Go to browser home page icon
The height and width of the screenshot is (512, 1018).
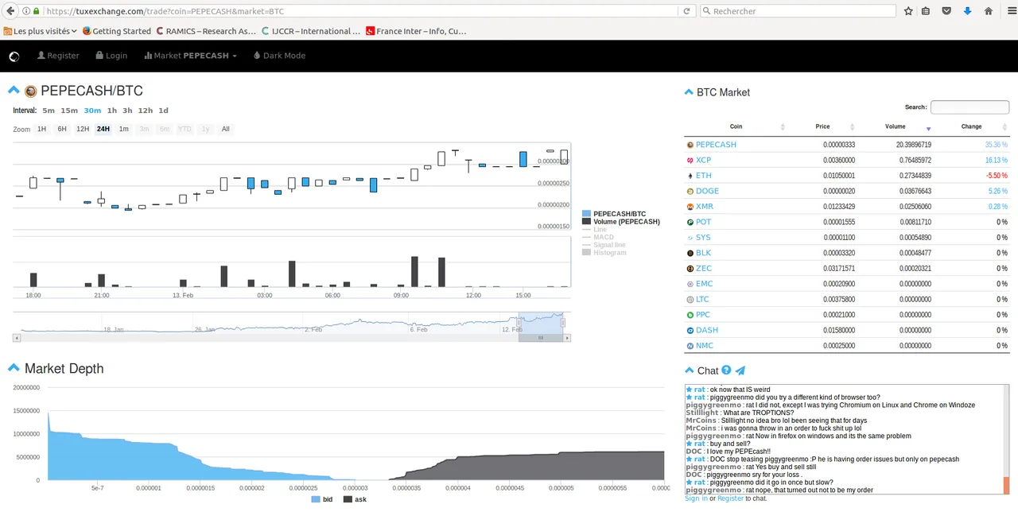tap(989, 11)
